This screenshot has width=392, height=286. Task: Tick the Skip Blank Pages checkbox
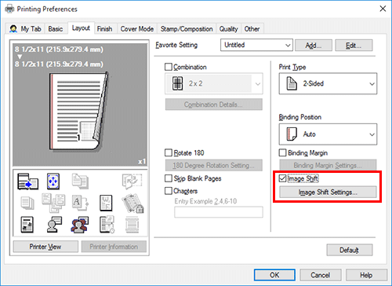tap(169, 178)
